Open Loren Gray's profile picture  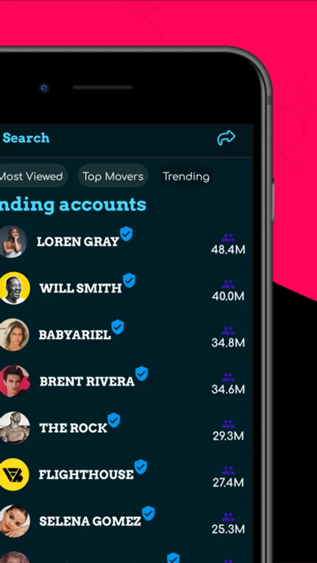point(13,241)
